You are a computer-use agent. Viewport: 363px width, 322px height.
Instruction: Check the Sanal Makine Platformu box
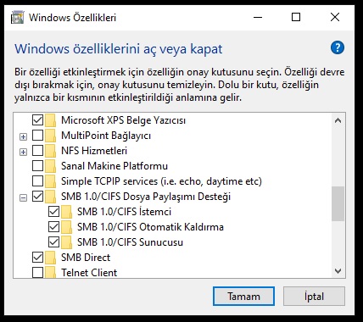(x=37, y=166)
